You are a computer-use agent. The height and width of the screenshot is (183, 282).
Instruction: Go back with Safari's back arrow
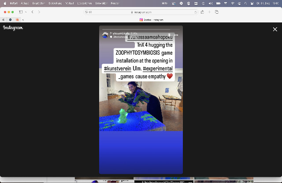pyautogui.click(x=32, y=12)
